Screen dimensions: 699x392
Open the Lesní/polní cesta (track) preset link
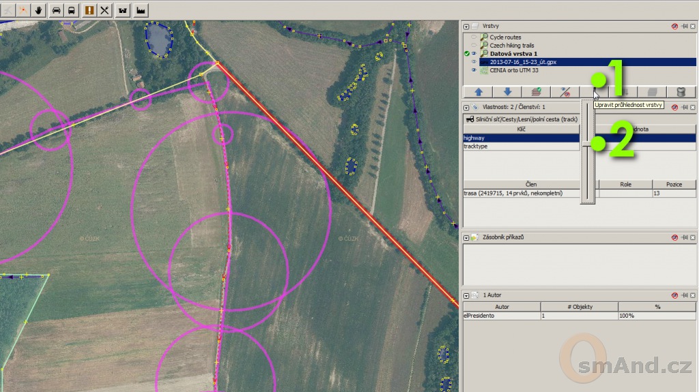pos(526,119)
